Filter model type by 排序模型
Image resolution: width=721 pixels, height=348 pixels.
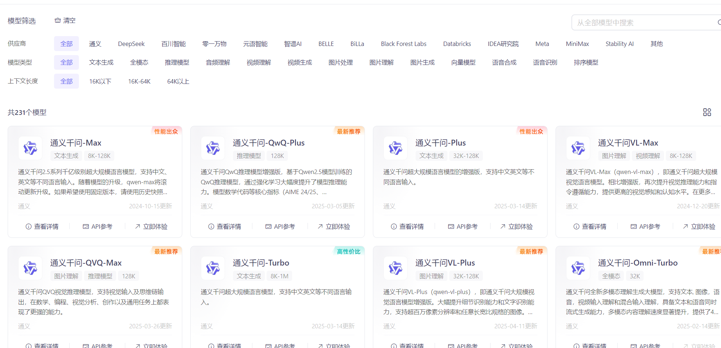pyautogui.click(x=586, y=62)
